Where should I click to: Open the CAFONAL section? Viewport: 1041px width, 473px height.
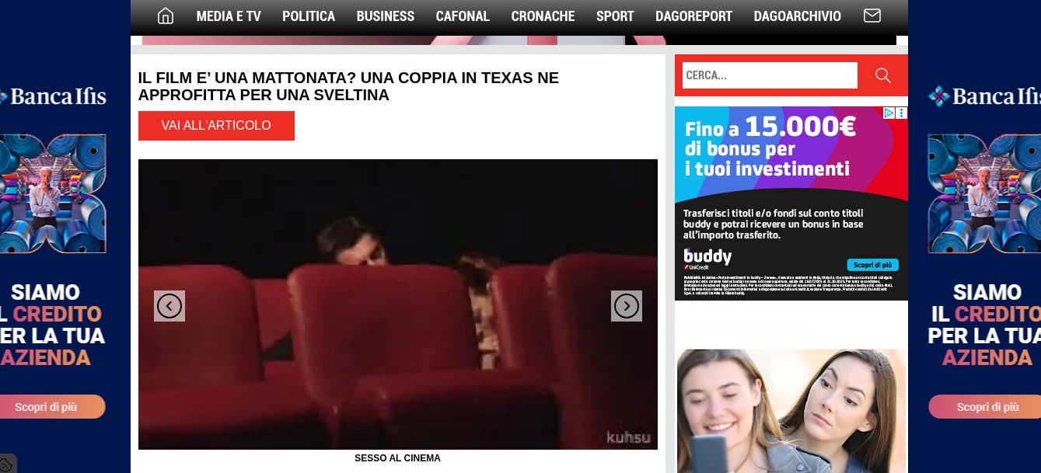click(463, 16)
